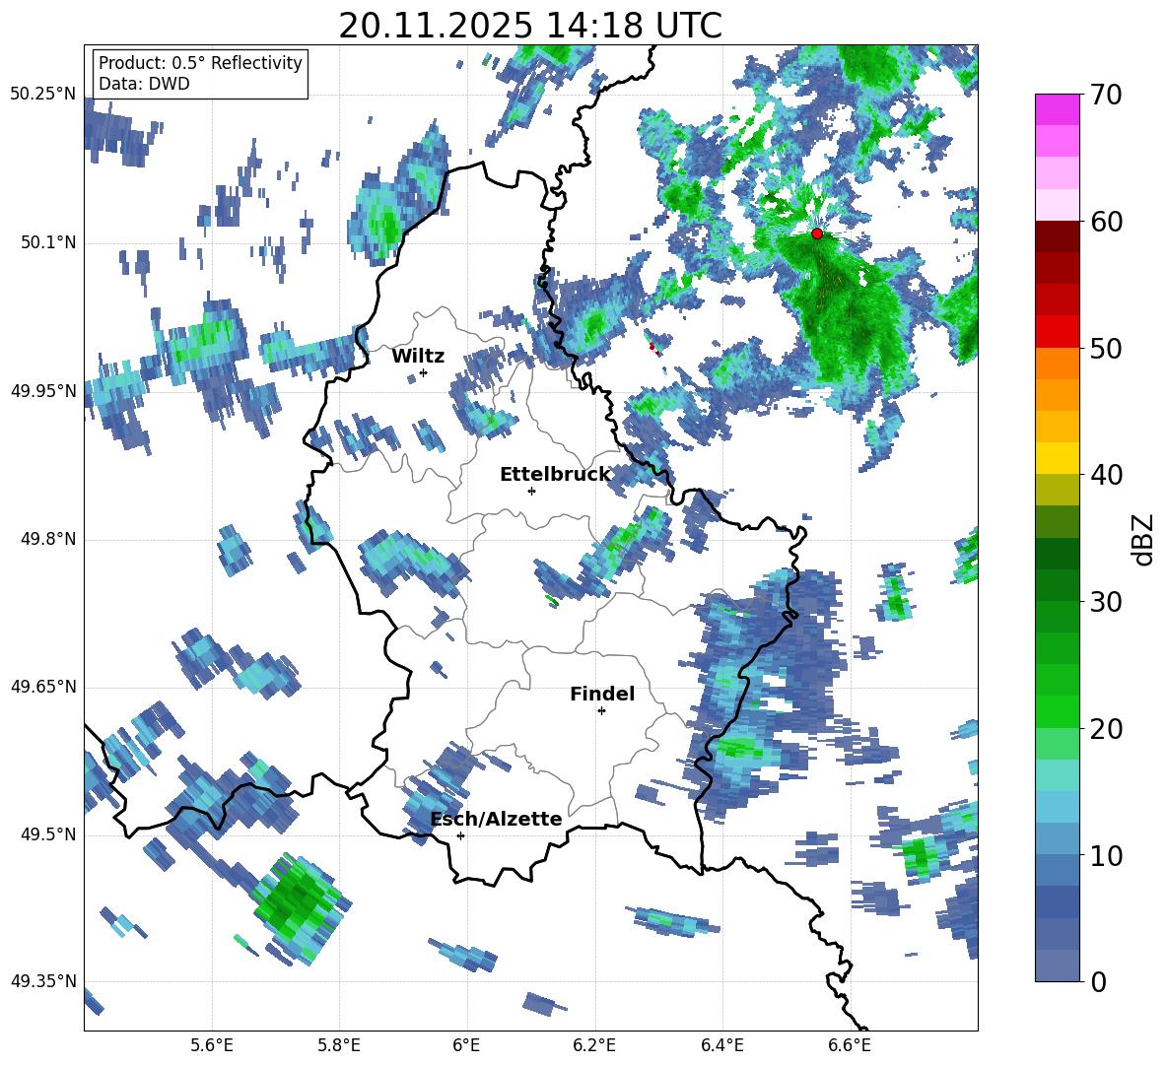Screen dimensions: 1167x1065
Task: Click the Ettelbruck station cross marker
Action: click(531, 491)
